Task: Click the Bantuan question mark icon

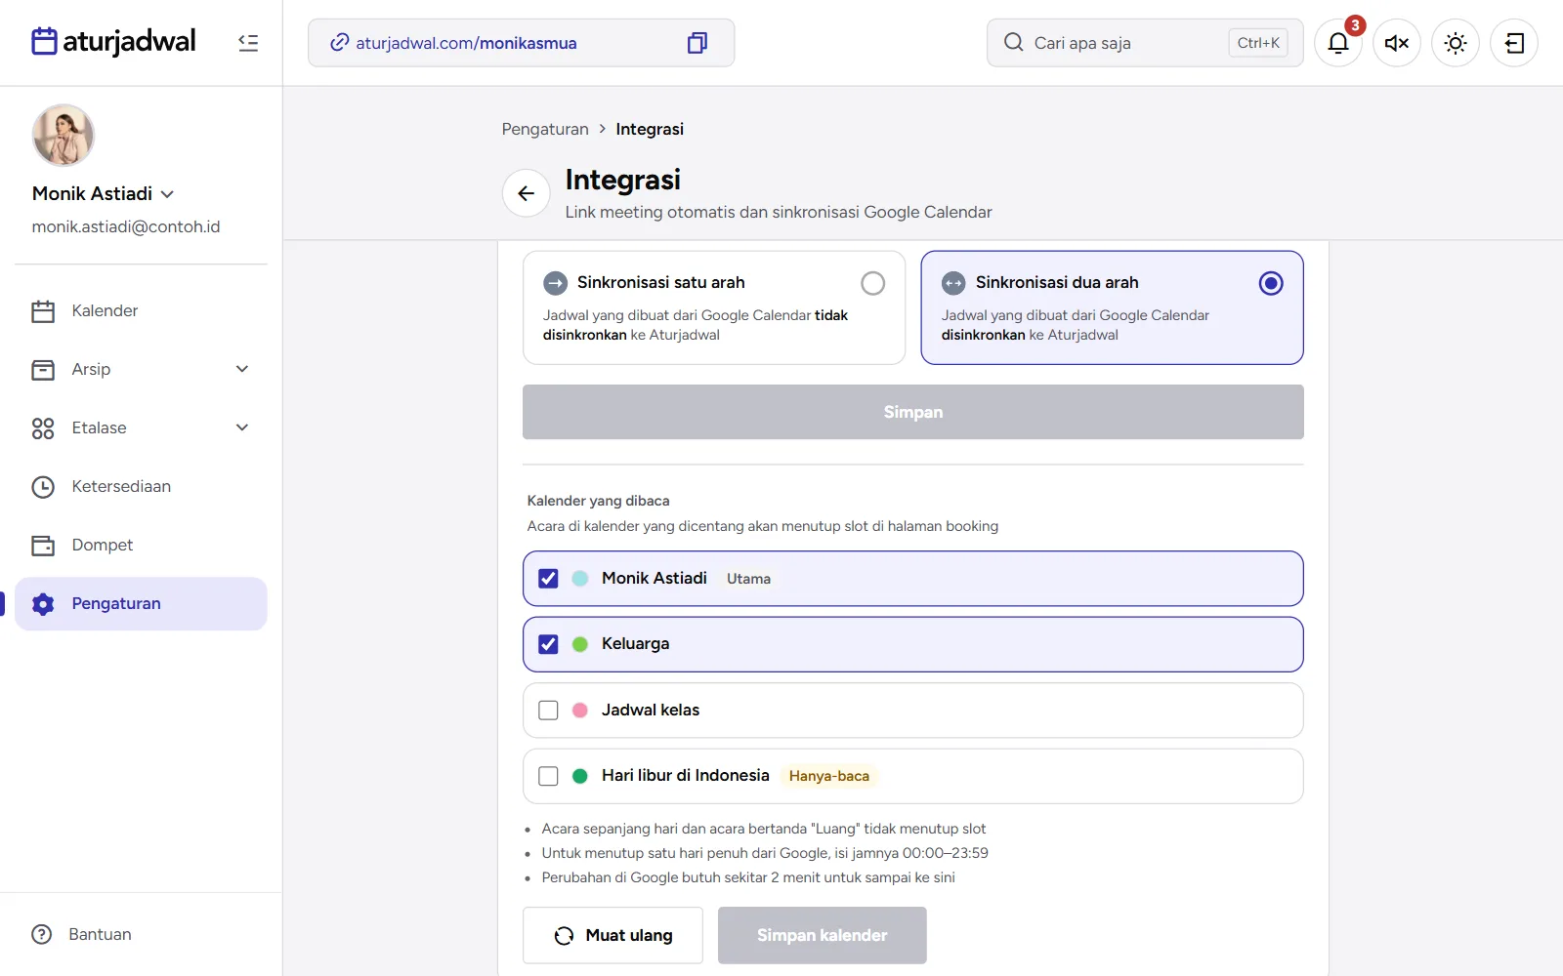Action: click(x=42, y=934)
